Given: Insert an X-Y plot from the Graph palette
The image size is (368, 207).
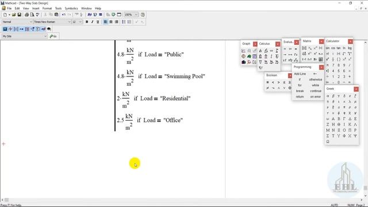Looking at the screenshot, I should (x=243, y=51).
